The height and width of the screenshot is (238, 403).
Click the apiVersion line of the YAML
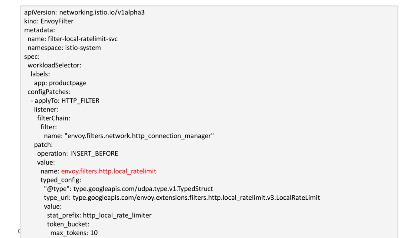coord(86,12)
